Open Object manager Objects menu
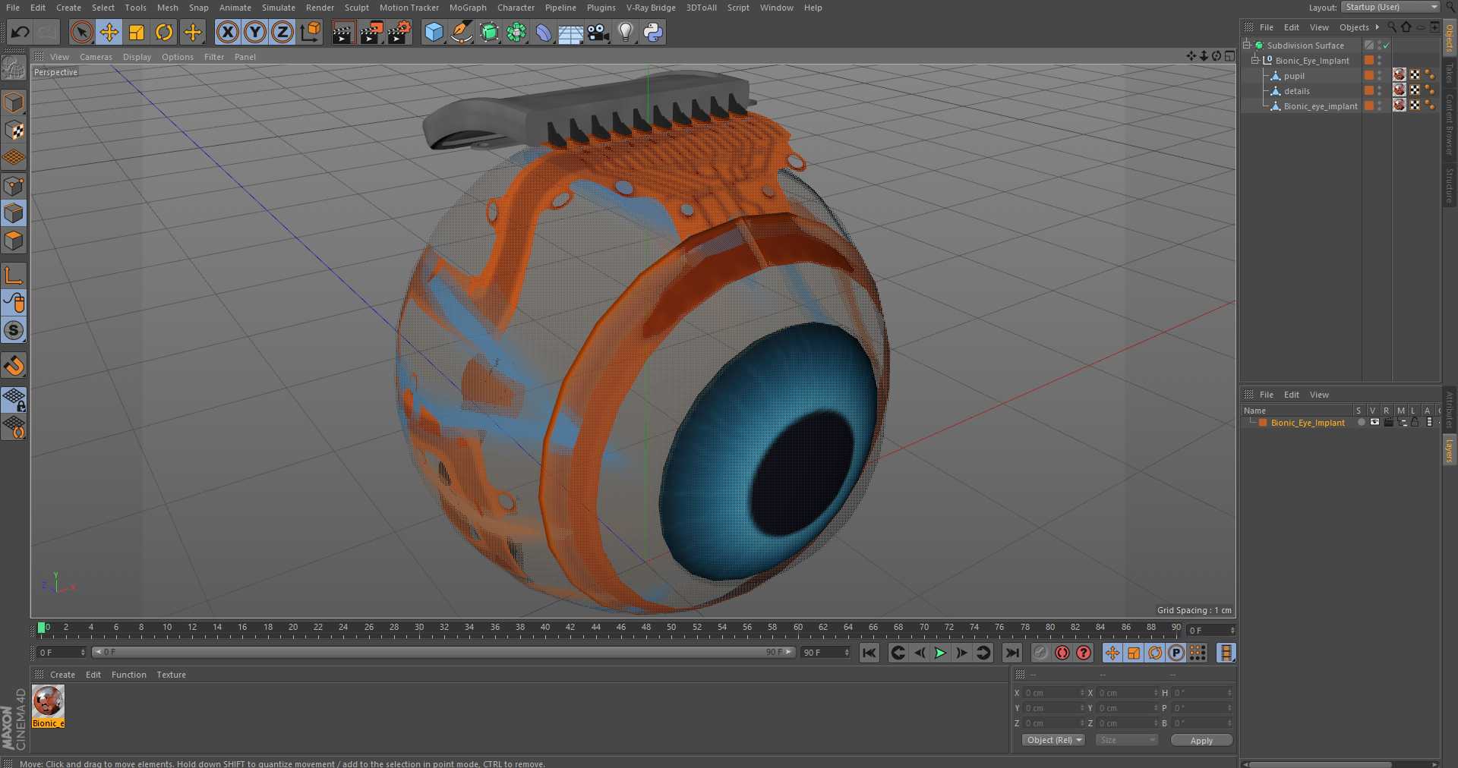 [x=1354, y=27]
